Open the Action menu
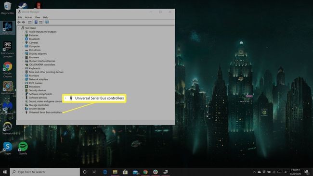This screenshot has height=176, width=313. (28, 17)
